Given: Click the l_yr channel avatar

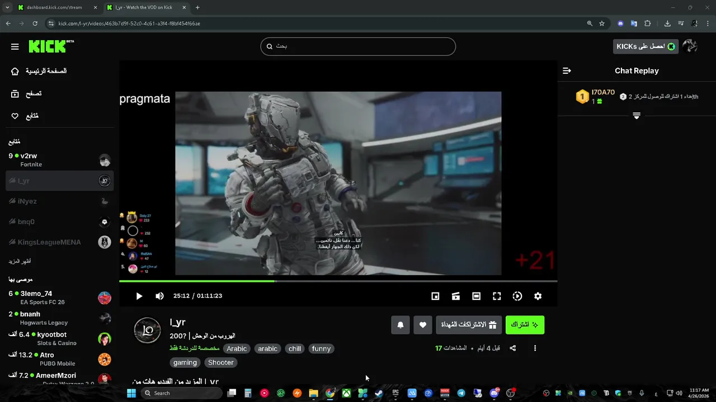Looking at the screenshot, I should click(x=148, y=331).
